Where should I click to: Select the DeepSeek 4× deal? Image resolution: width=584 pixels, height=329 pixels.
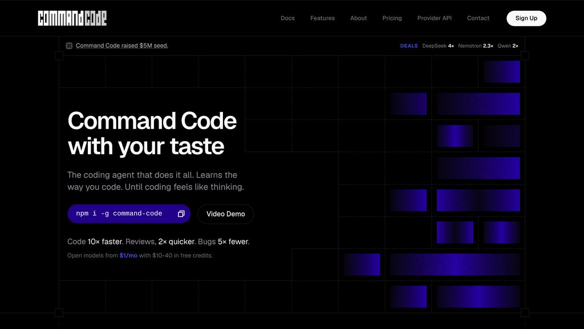click(438, 46)
